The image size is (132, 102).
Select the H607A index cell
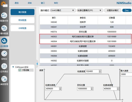coord(54,32)
